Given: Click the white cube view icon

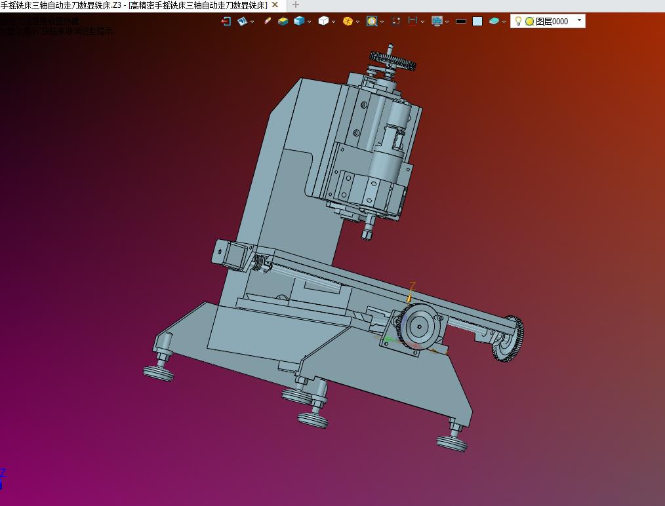Looking at the screenshot, I should 323,21.
